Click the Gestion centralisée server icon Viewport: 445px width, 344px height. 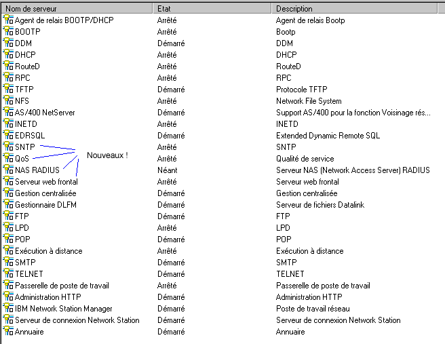8,193
